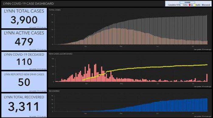The image size is (213, 118).
Task: Click the last red new-cases bar
Action: click(207, 78)
